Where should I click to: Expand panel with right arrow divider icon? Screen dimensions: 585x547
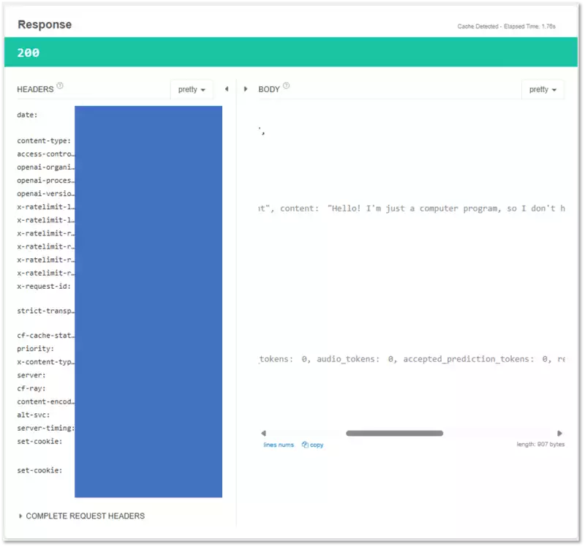[246, 89]
